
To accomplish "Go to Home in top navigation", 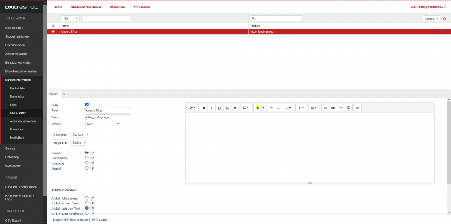I will tap(58, 7).
